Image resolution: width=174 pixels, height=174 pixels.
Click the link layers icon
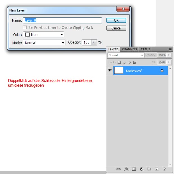pyautogui.click(x=118, y=169)
